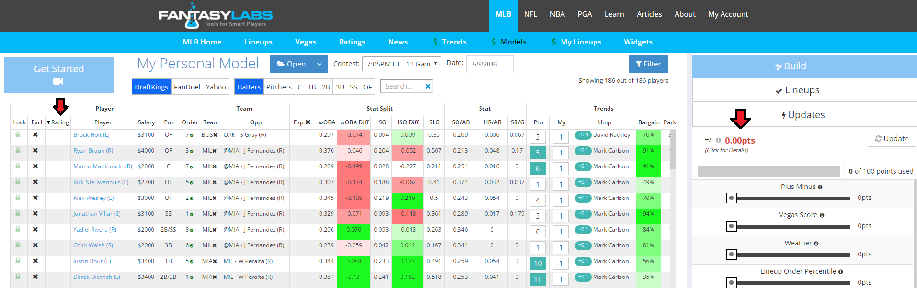Switch to the Yahoo tab

tap(216, 87)
